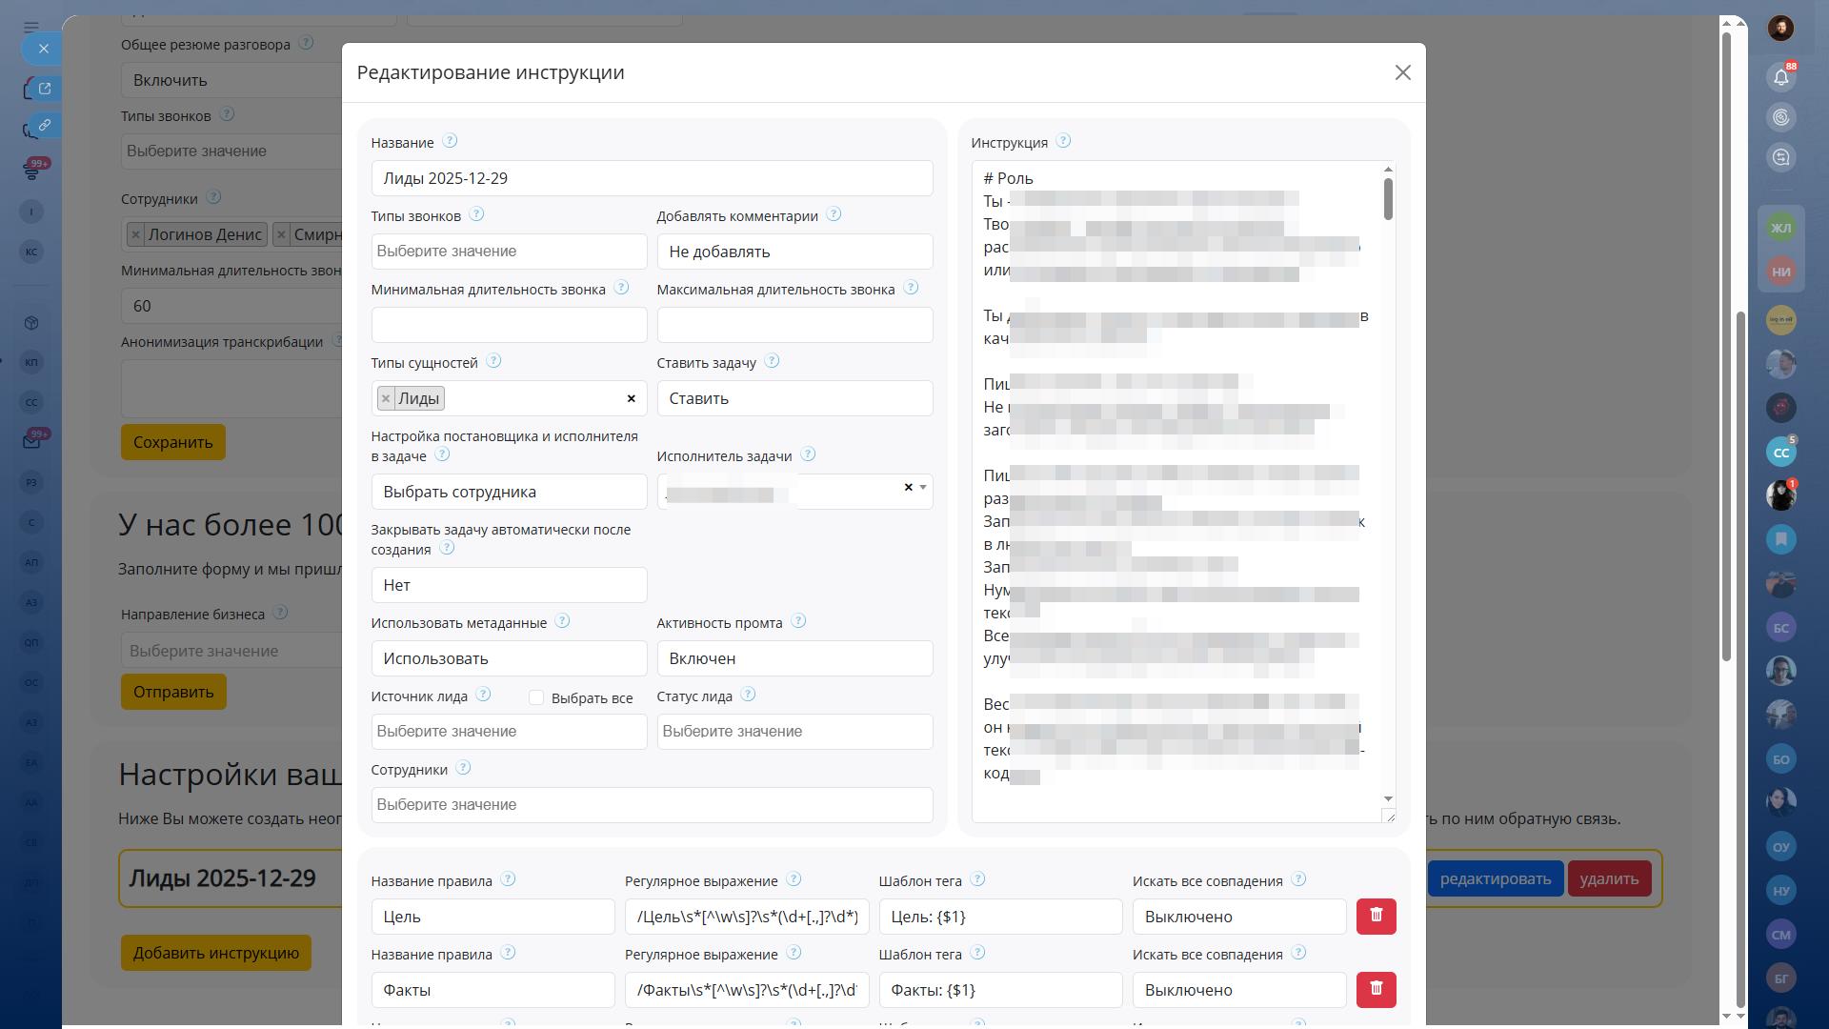Clear all values in Типы сущностей field

click(631, 398)
